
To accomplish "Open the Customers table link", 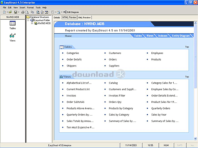I will pos(115,53).
